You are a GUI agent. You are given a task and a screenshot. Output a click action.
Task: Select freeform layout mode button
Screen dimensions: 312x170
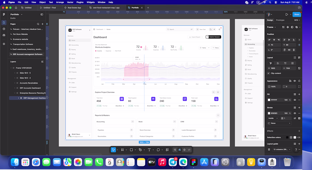click(x=271, y=63)
